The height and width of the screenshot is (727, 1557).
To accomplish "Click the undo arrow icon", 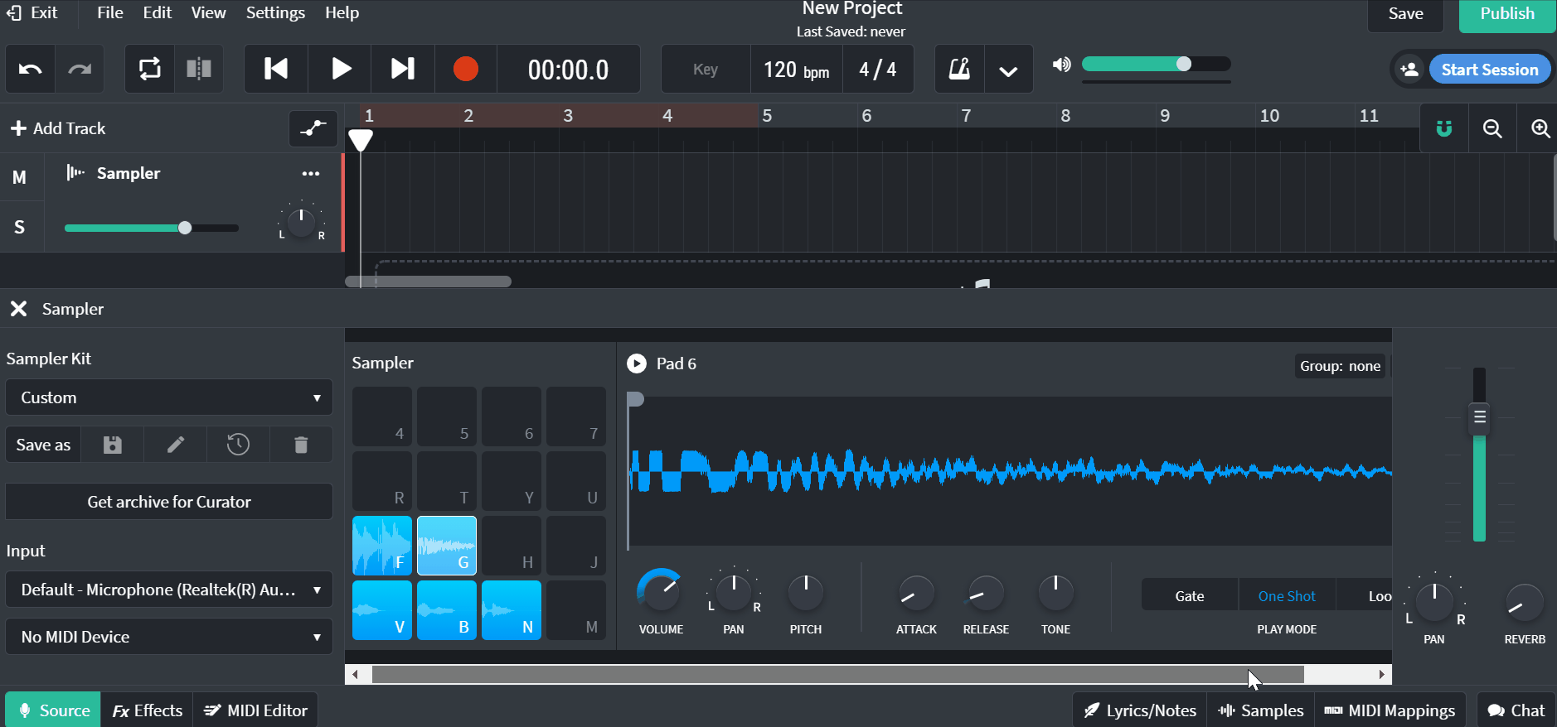I will pyautogui.click(x=31, y=69).
